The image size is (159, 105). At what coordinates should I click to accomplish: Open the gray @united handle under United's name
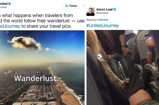pyautogui.click(x=3, y=7)
